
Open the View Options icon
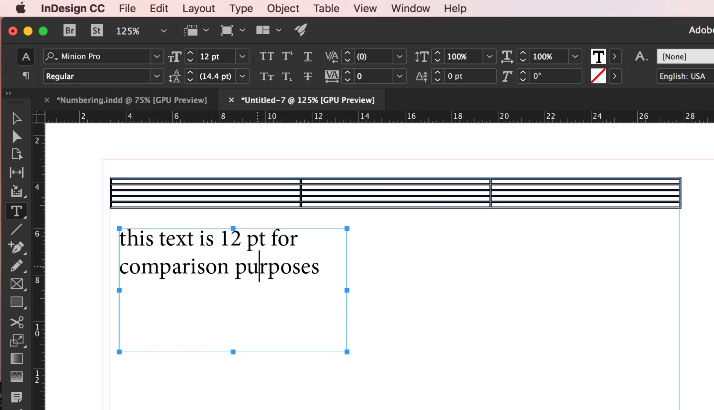(x=191, y=30)
